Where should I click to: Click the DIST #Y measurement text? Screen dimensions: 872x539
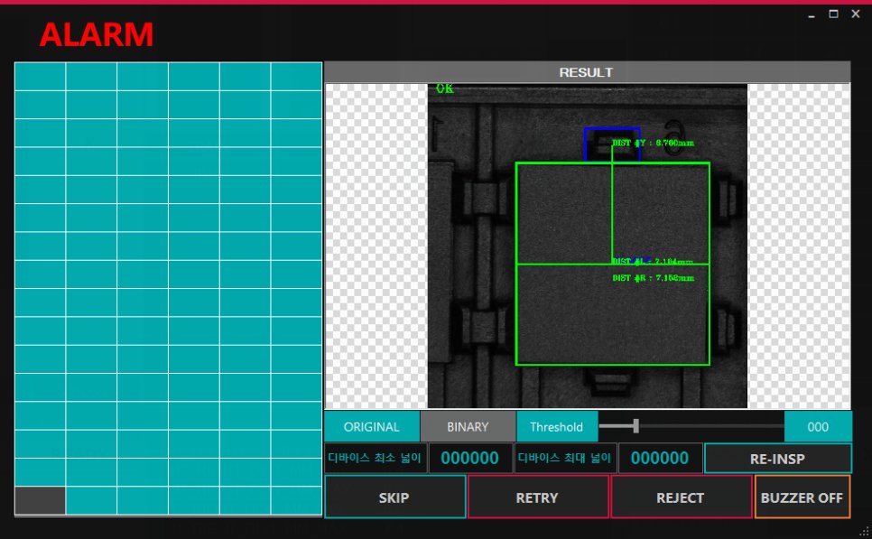653,143
